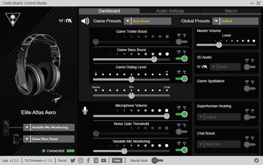This screenshot has width=263, height=165.
Task: Open Facebook social link icon
Action: tap(88, 161)
